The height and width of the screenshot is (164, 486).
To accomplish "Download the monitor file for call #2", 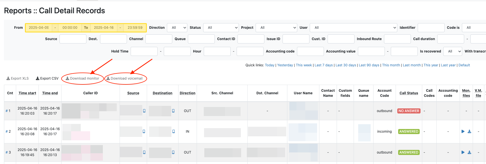I will point(469,132).
